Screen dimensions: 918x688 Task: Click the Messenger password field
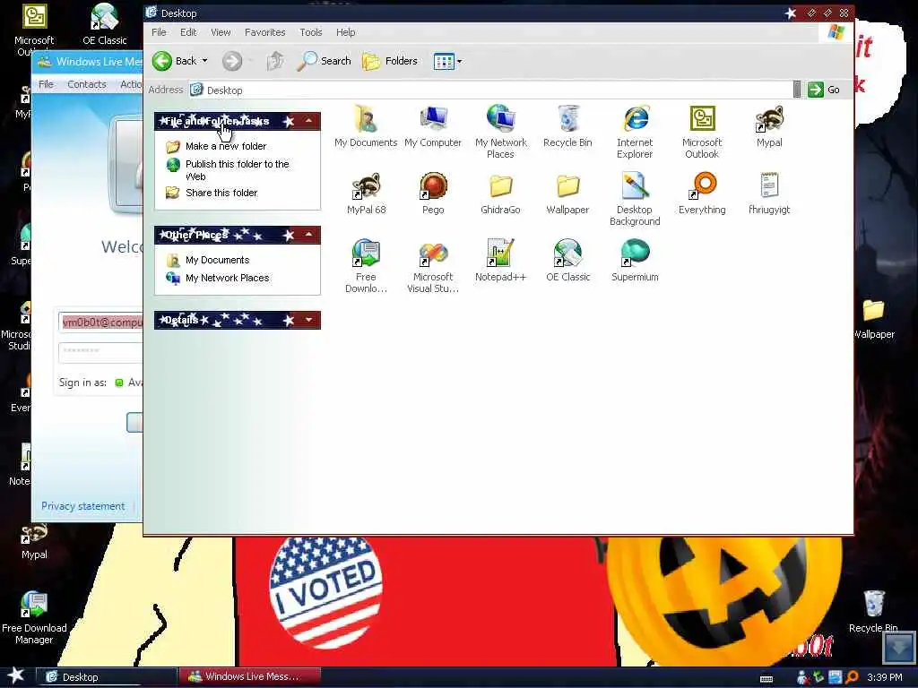pos(102,351)
